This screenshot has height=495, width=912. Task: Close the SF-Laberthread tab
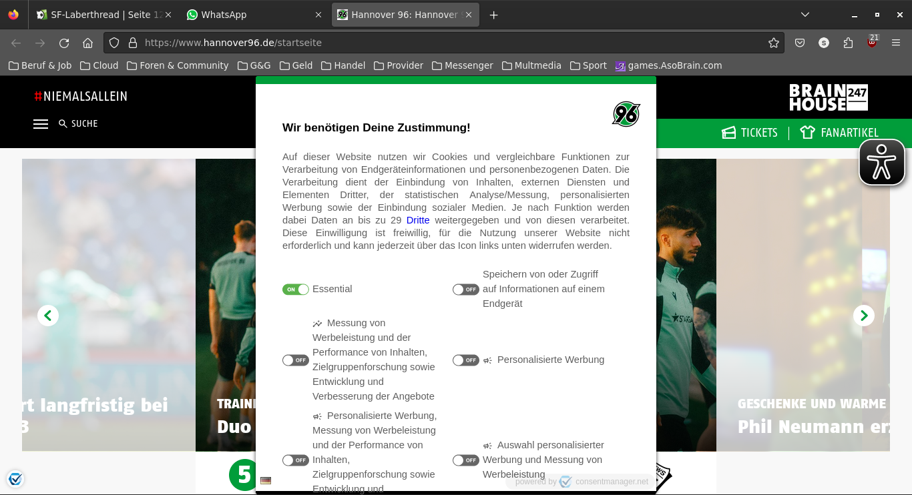(x=168, y=15)
